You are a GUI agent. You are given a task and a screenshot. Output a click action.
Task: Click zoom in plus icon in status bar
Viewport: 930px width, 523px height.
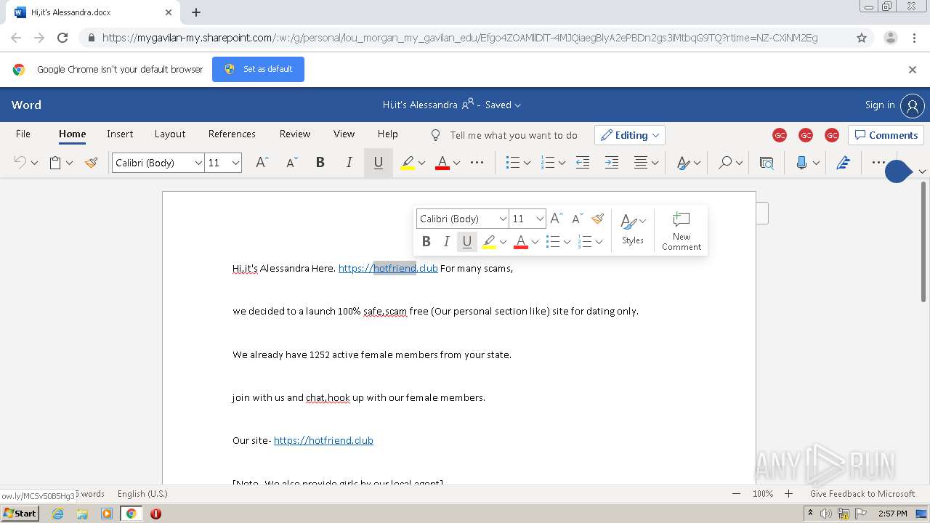788,494
